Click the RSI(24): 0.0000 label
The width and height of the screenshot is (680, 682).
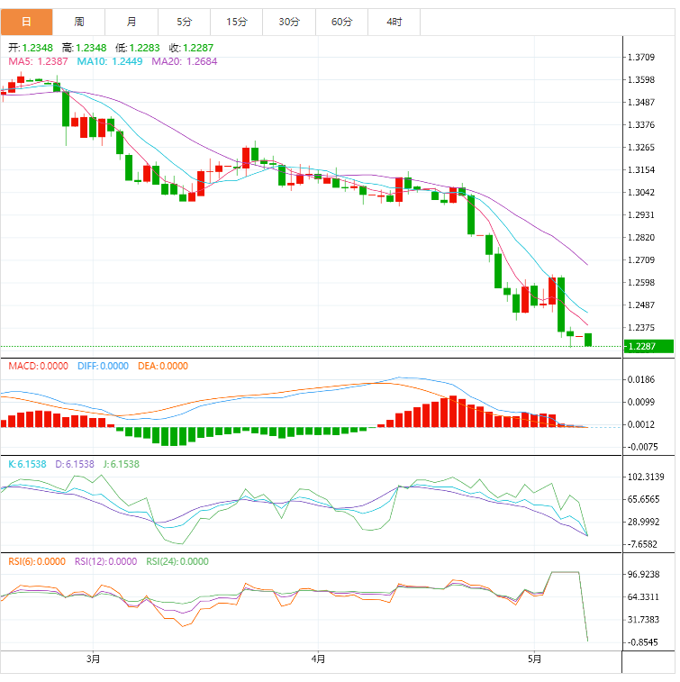(x=177, y=561)
